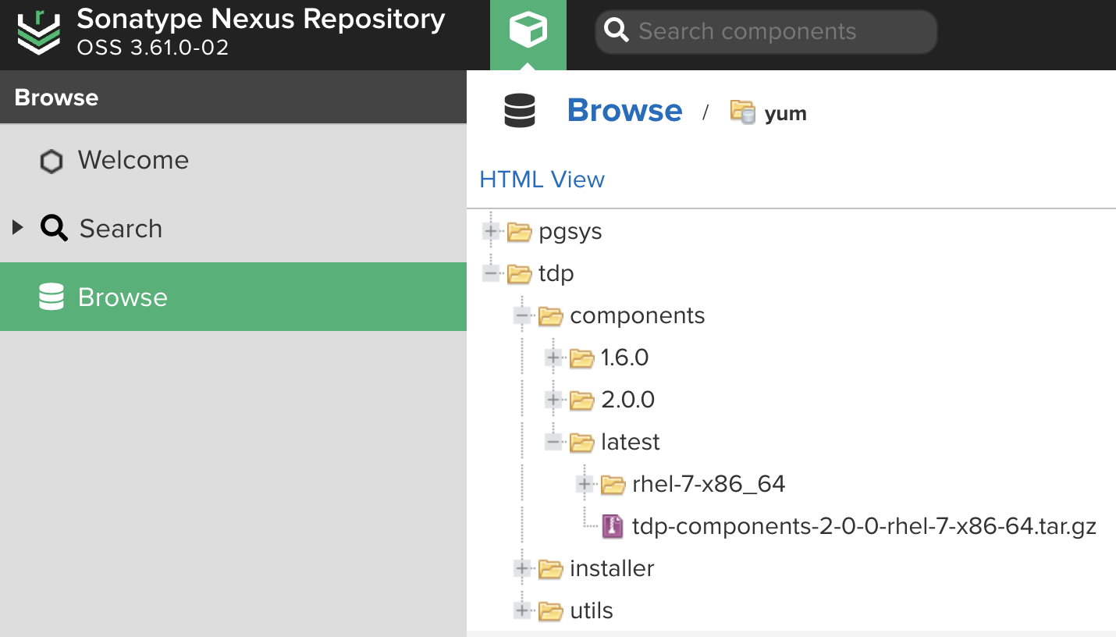Screen dimensions: 1116x637
Task: Expand the rhel-7-x86_64 folder node
Action: pos(585,484)
